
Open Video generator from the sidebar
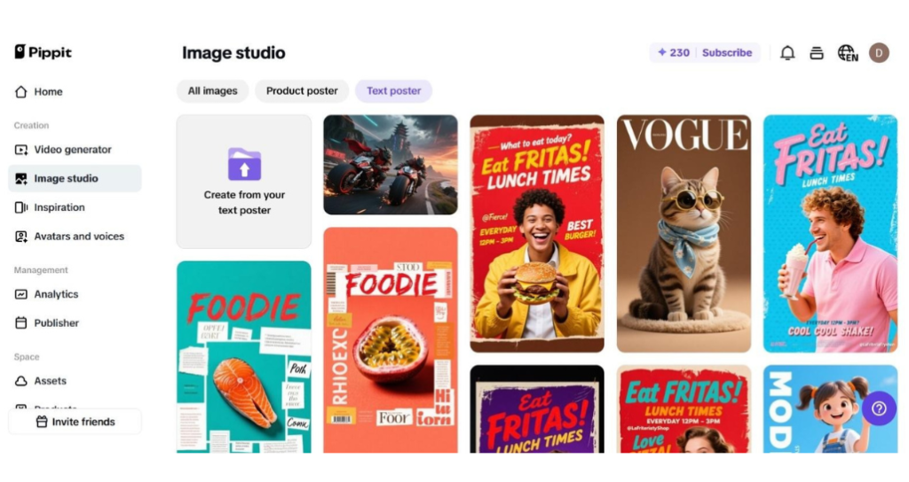(x=72, y=150)
